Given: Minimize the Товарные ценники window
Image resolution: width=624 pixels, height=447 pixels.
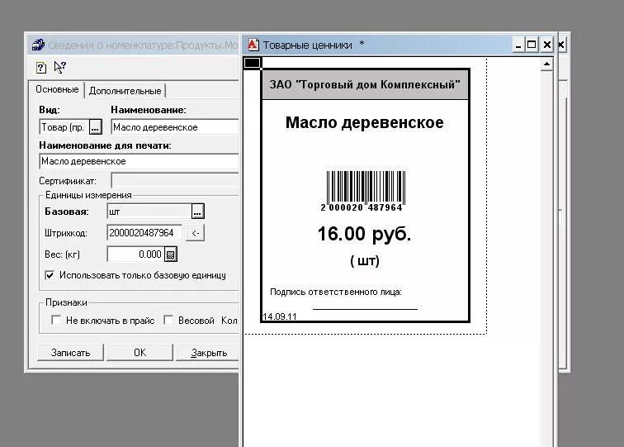Looking at the screenshot, I should click(518, 45).
